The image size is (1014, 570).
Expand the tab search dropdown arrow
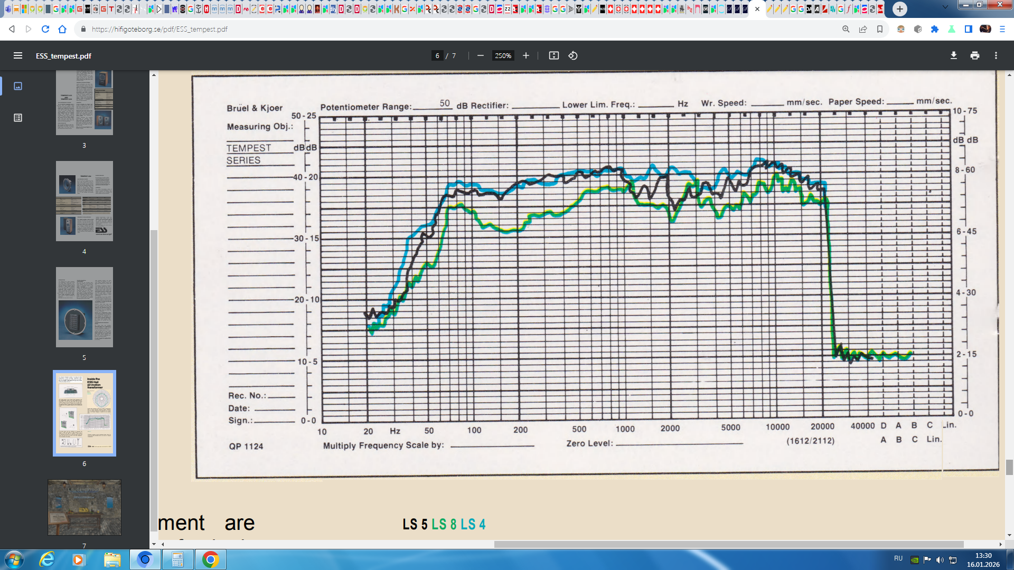coord(945,7)
